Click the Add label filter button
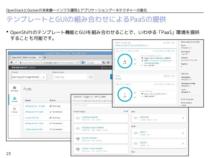Image resolution: width=210 pixels, height=158 pixels. pyautogui.click(x=91, y=77)
